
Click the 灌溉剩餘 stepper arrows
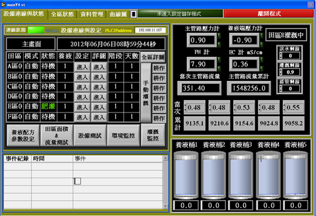281,72
